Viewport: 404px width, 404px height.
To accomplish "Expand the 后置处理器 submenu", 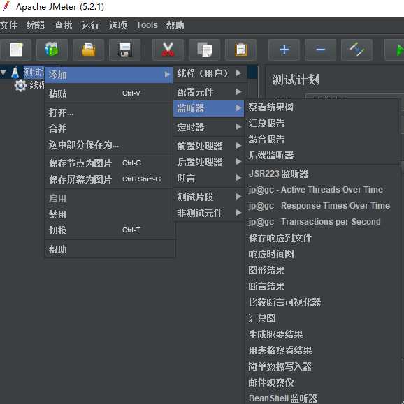I will click(x=209, y=162).
